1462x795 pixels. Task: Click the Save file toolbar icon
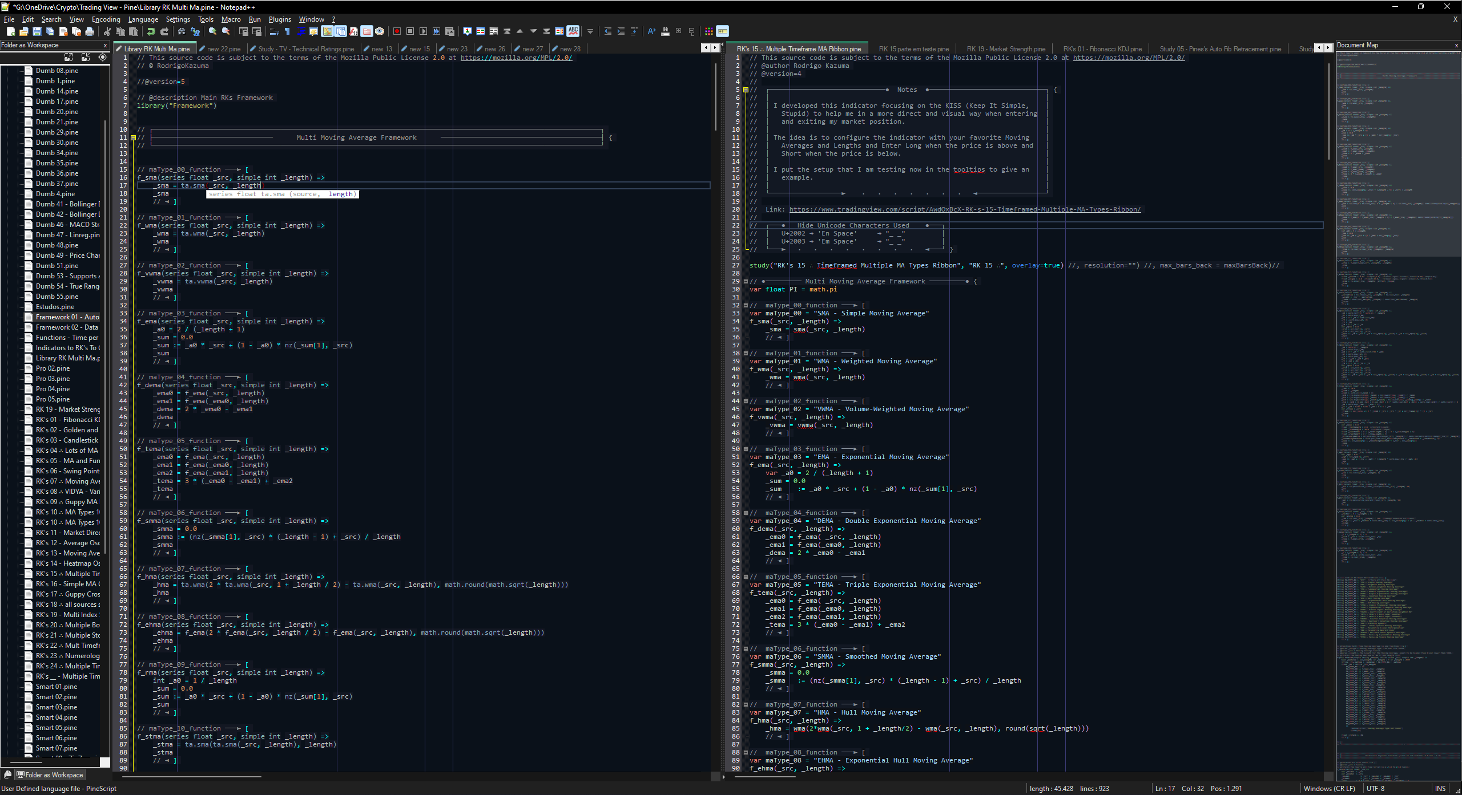coord(37,31)
